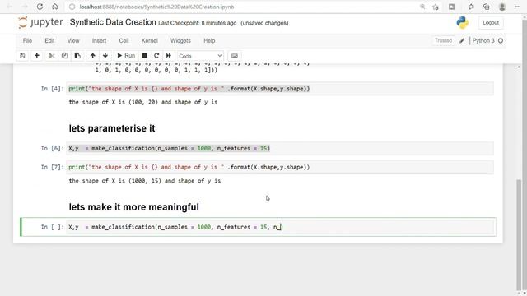Paste cells below icon
Image resolution: width=527 pixels, height=296 pixels.
tap(77, 56)
